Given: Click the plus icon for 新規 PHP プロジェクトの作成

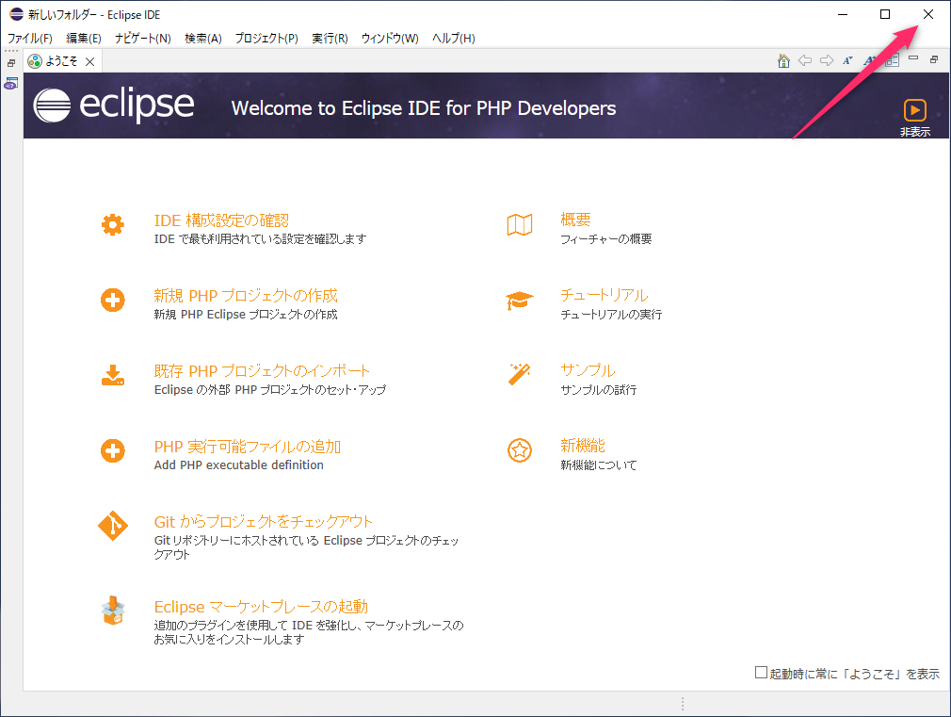Looking at the screenshot, I should pyautogui.click(x=113, y=300).
